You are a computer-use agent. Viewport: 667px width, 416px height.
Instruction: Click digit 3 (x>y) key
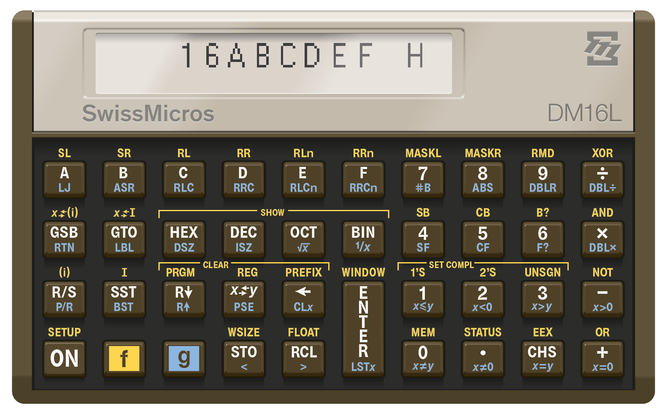coord(543,299)
